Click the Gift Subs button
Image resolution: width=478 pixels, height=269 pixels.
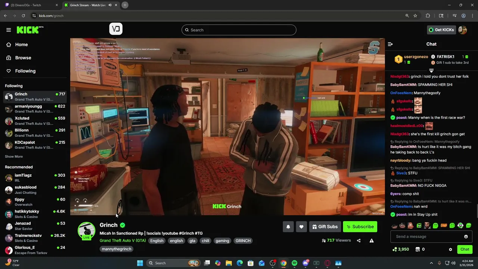[325, 226]
